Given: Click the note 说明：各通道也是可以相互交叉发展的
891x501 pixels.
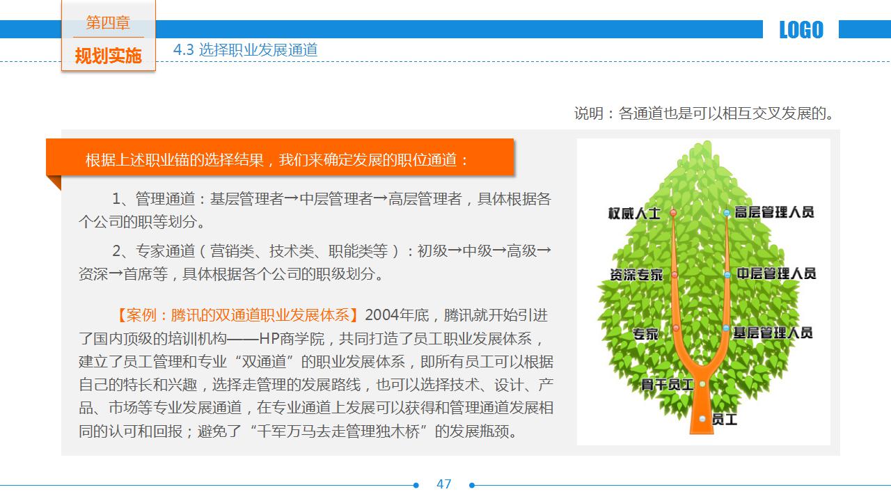Looking at the screenshot, I should [x=704, y=113].
